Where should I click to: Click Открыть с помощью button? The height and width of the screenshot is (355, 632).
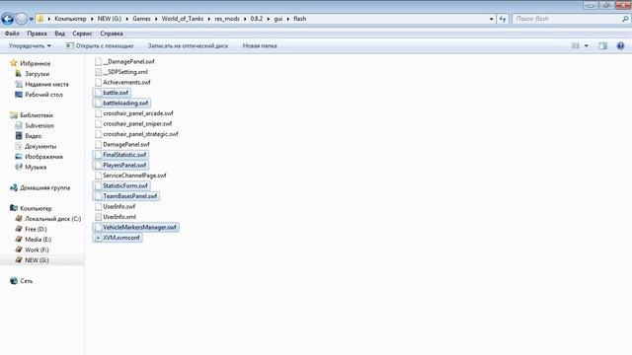(x=100, y=46)
